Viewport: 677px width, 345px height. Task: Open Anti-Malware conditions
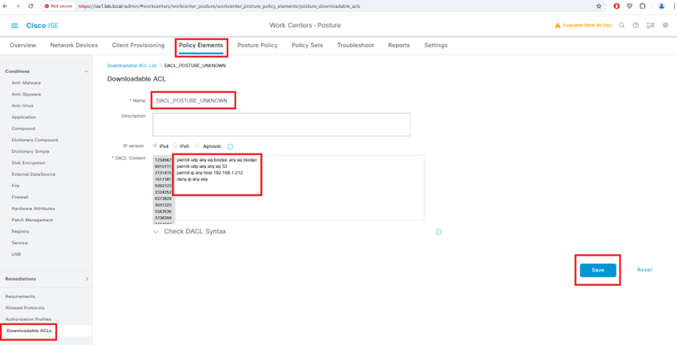(27, 83)
